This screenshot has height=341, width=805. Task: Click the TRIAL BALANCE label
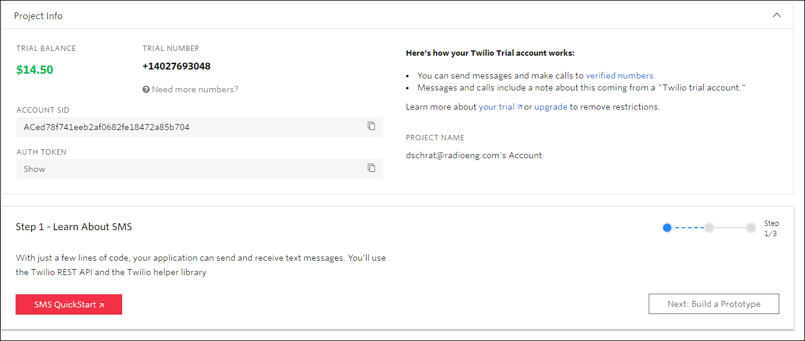tap(46, 49)
